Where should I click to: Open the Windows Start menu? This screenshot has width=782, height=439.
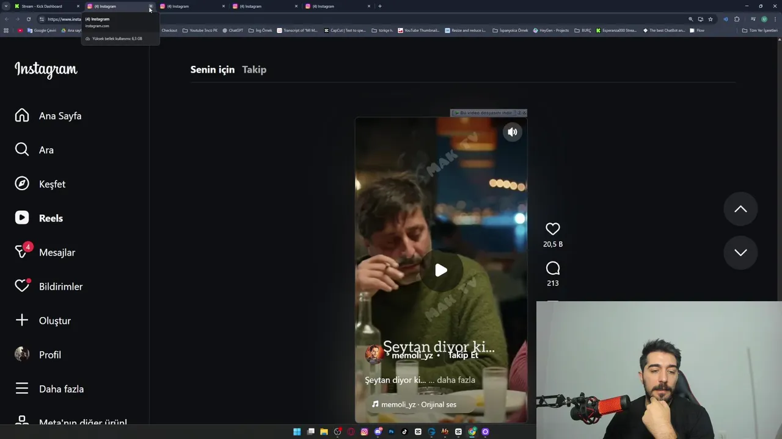point(297,432)
